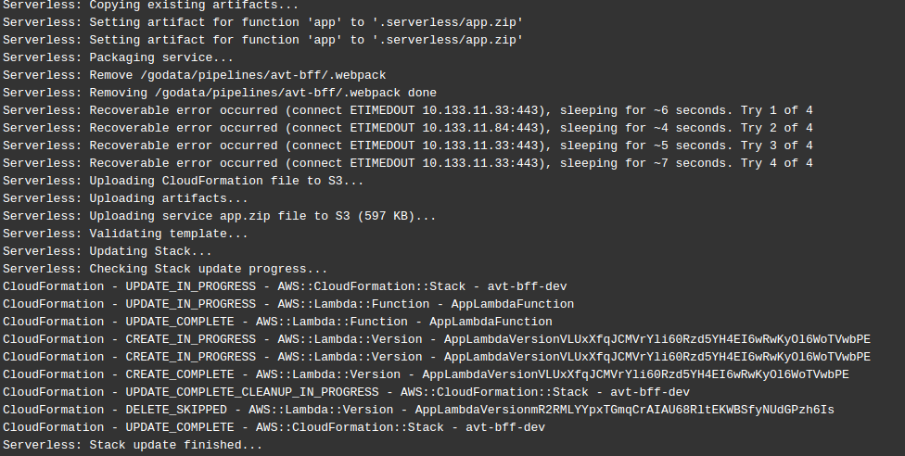Click the app.zip 597 KB upload line
Screen dimensions: 905x456
(x=220, y=217)
